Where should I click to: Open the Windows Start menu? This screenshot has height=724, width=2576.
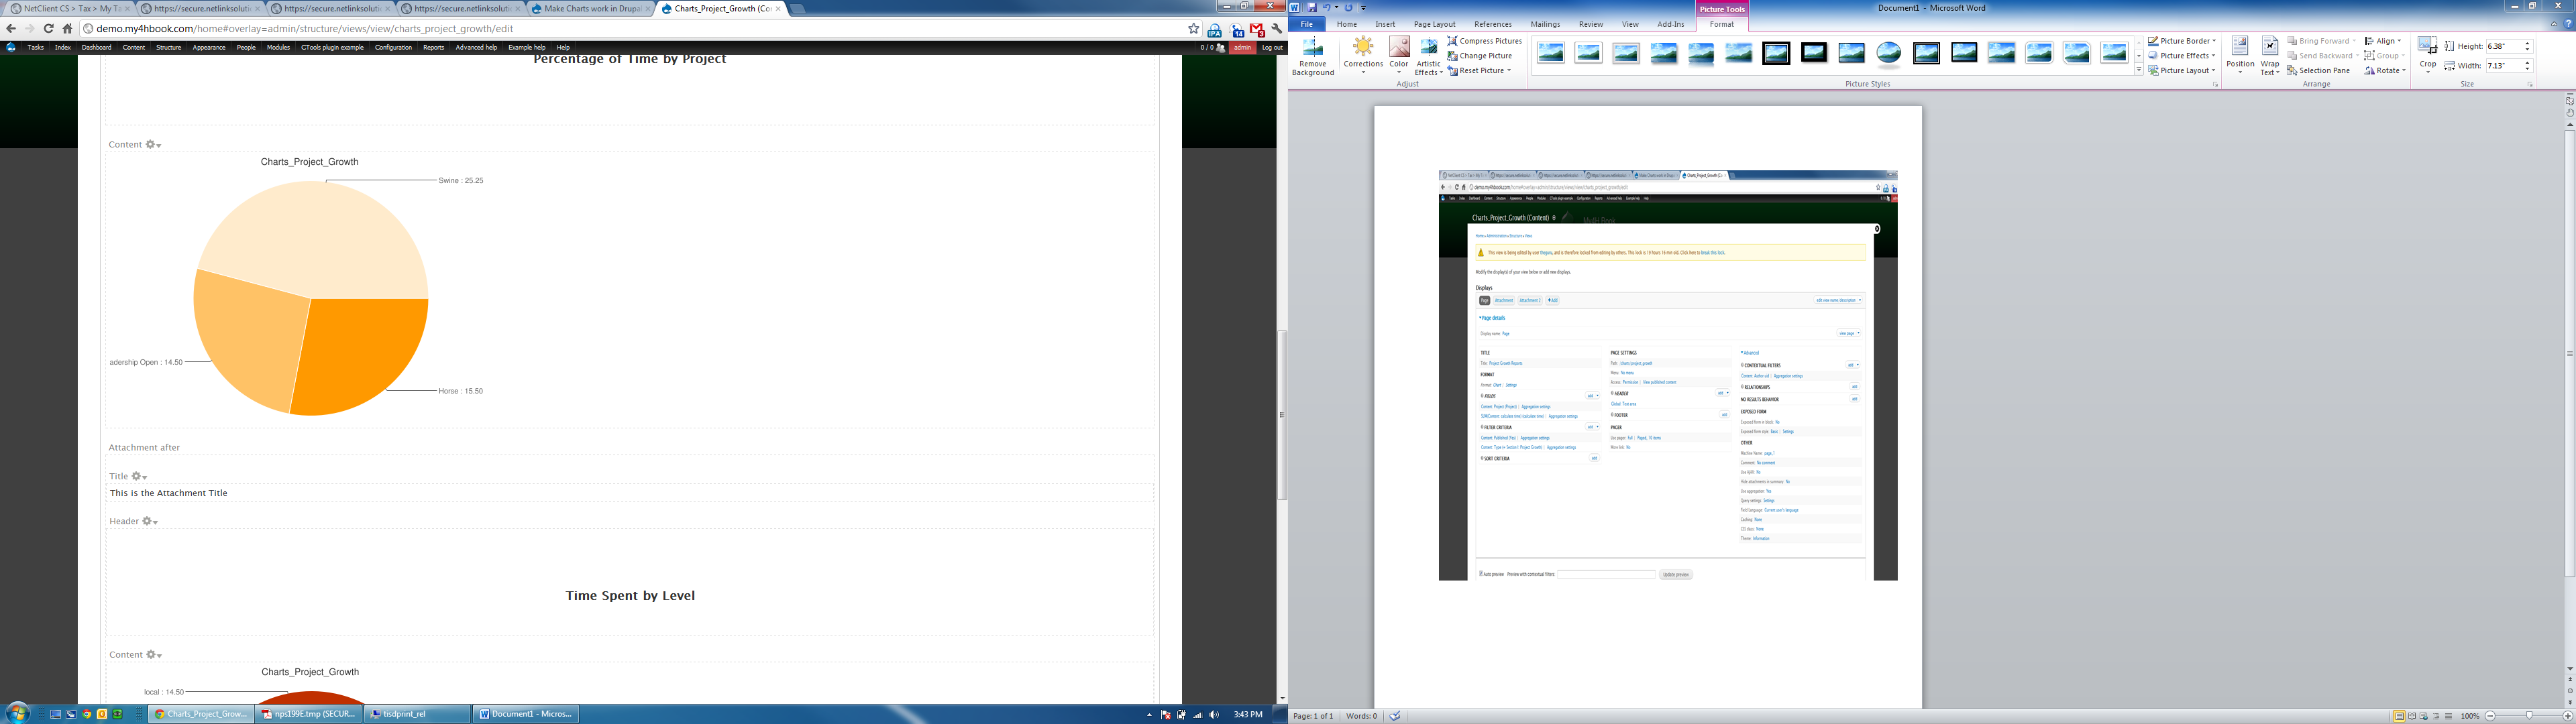click(17, 714)
